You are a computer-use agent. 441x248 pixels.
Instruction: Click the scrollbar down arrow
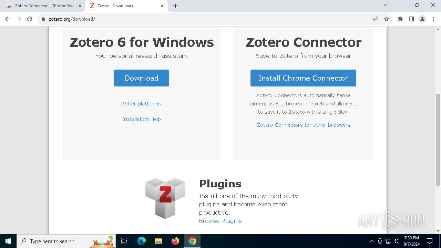tap(438, 231)
